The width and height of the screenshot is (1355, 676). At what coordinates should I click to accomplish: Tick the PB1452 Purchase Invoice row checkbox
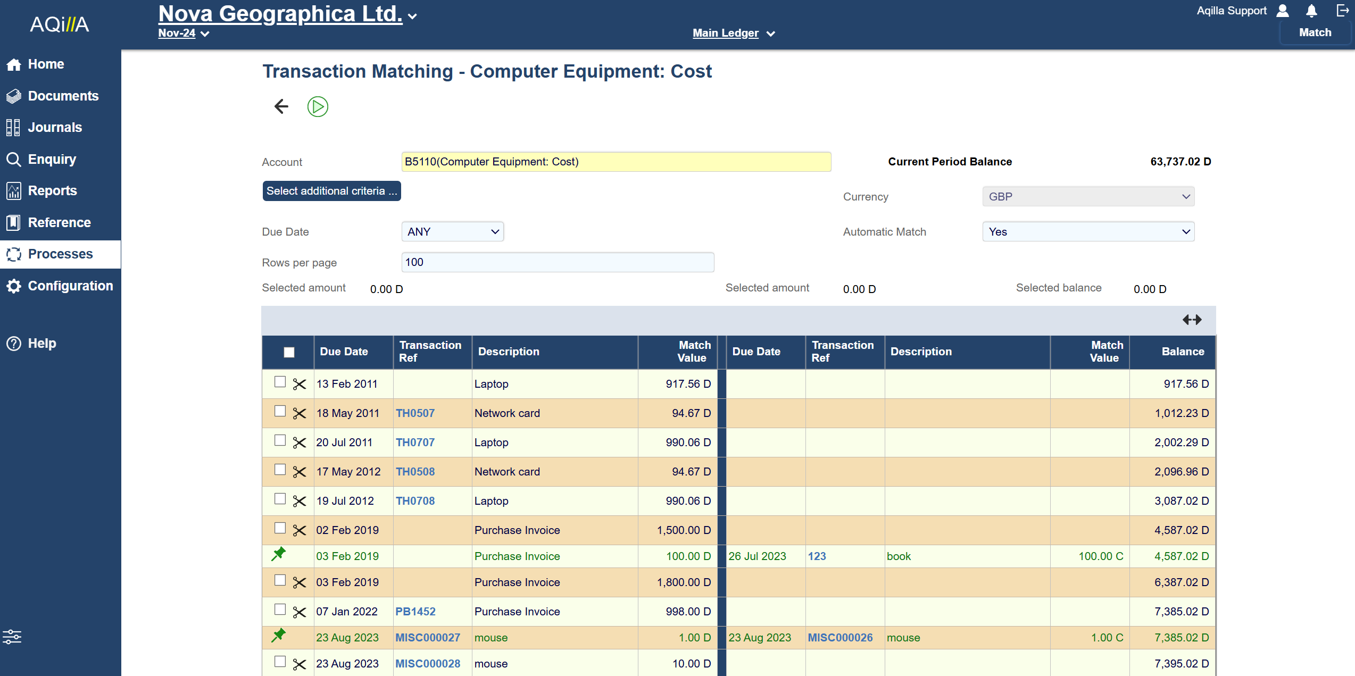pyautogui.click(x=280, y=610)
